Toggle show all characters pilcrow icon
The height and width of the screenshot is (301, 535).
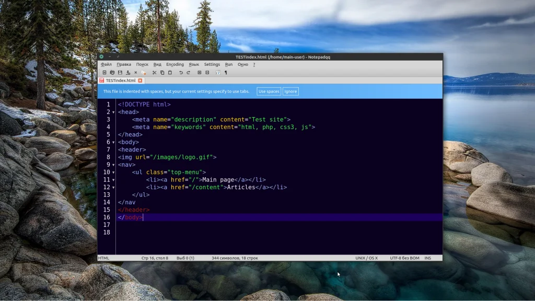(x=226, y=72)
